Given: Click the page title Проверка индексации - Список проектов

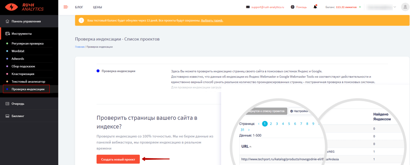Looking at the screenshot, I should [117, 39].
